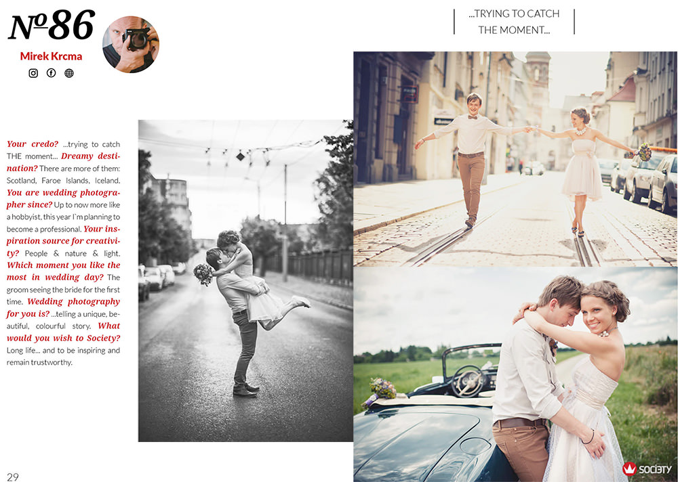Click 'You are wedding photographer since?' question

point(63,198)
